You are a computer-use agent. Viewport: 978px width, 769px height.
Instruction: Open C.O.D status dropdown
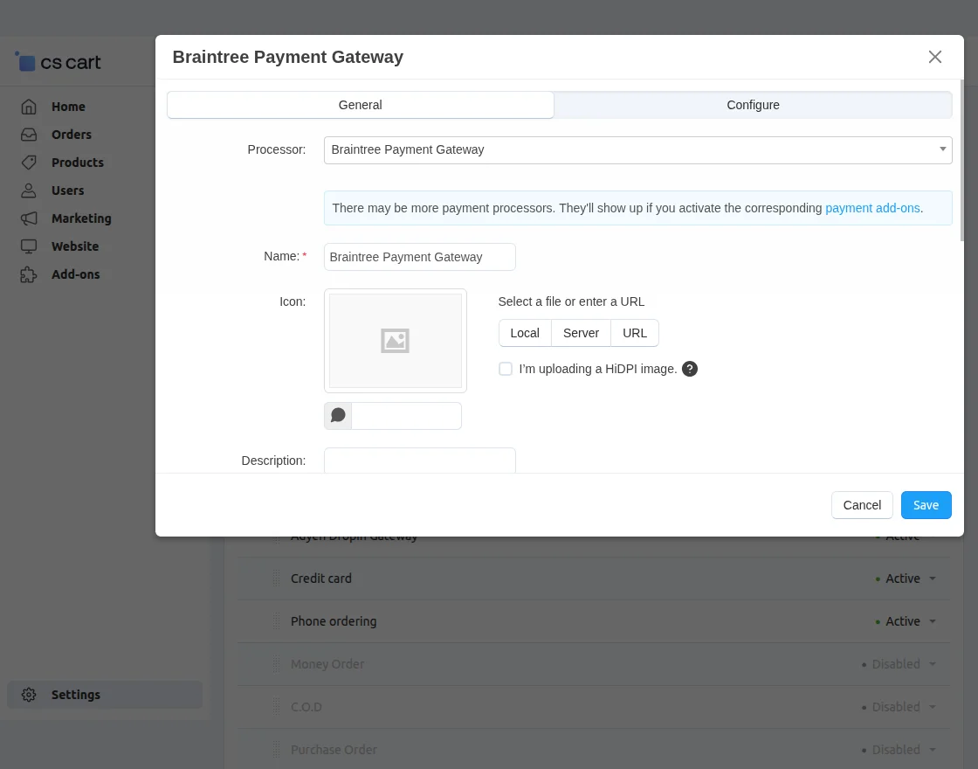[x=899, y=707]
